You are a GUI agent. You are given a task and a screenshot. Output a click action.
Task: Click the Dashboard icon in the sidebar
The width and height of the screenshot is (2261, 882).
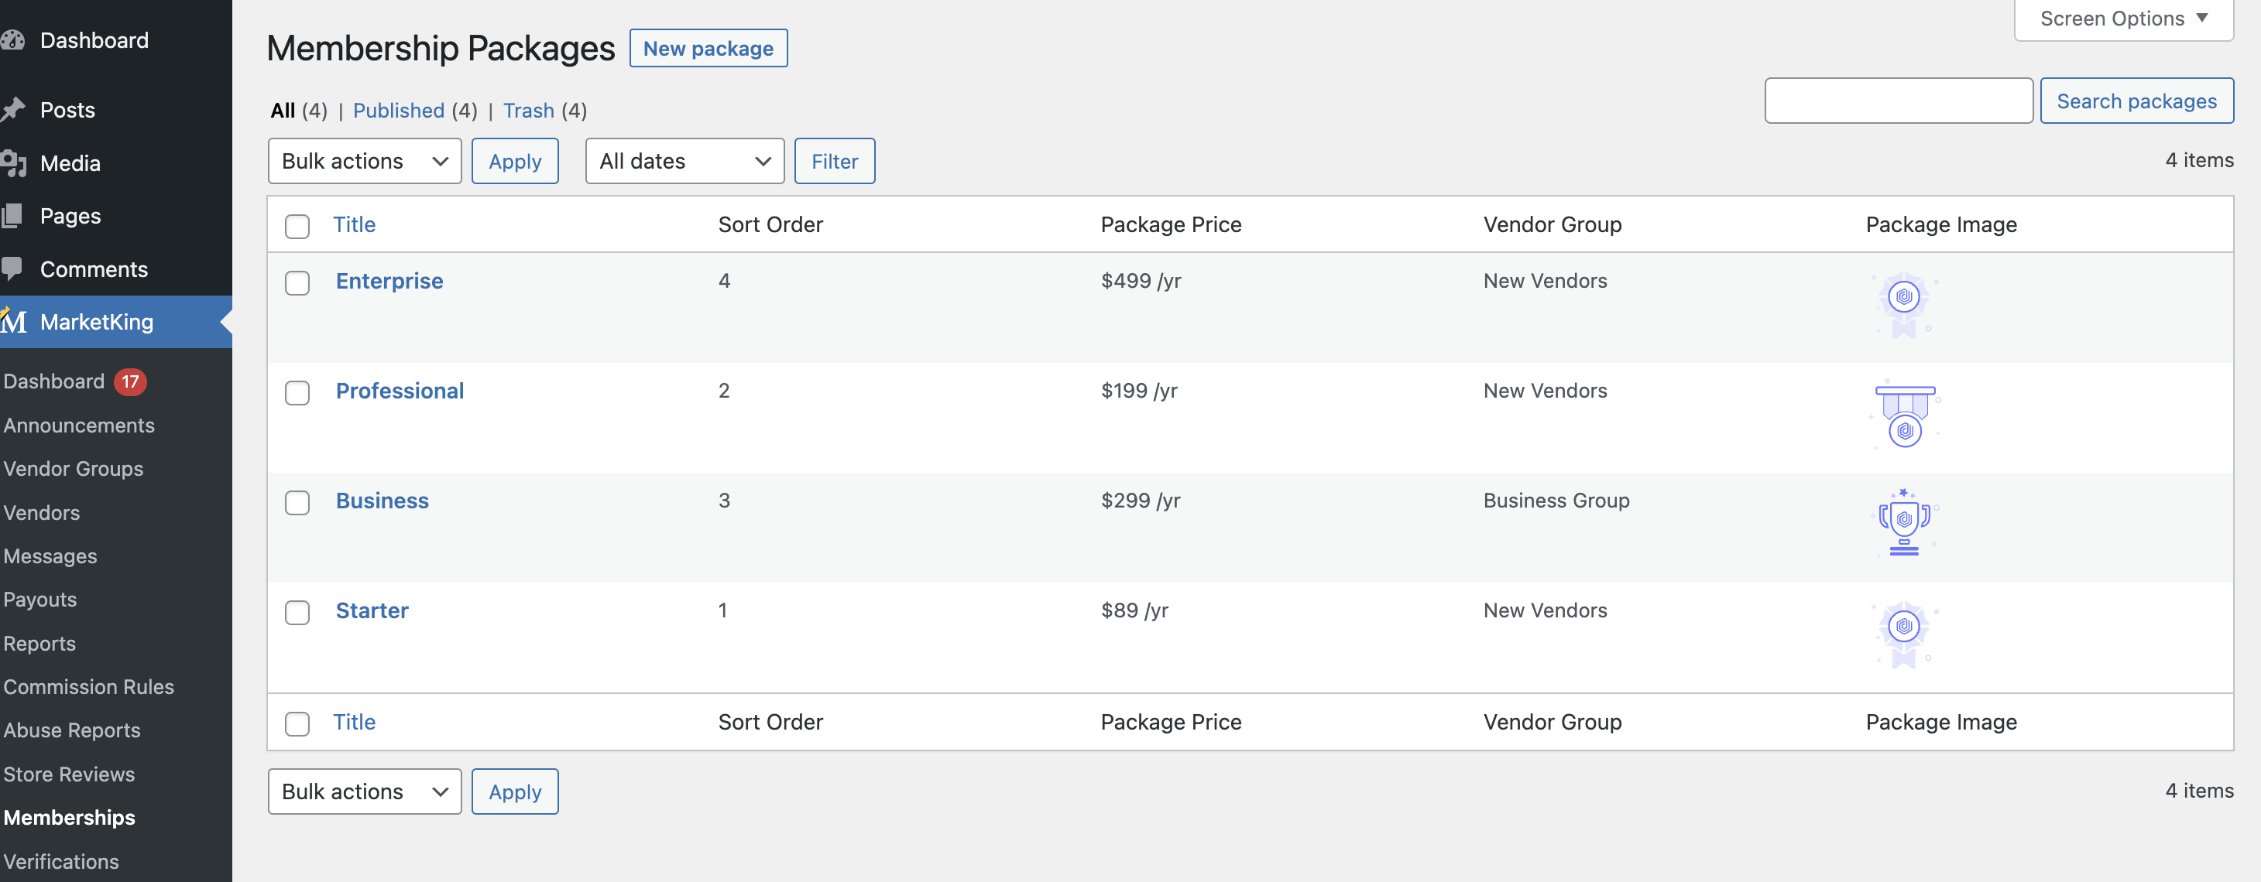point(14,39)
